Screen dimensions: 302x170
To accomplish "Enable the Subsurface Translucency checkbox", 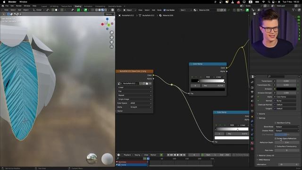I will pyautogui.click(x=276, y=146).
